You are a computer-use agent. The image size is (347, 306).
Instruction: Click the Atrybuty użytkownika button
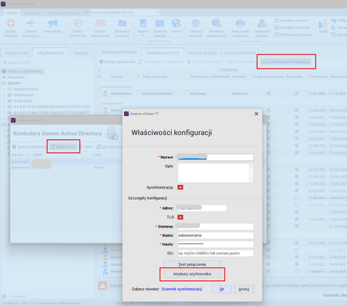192,274
